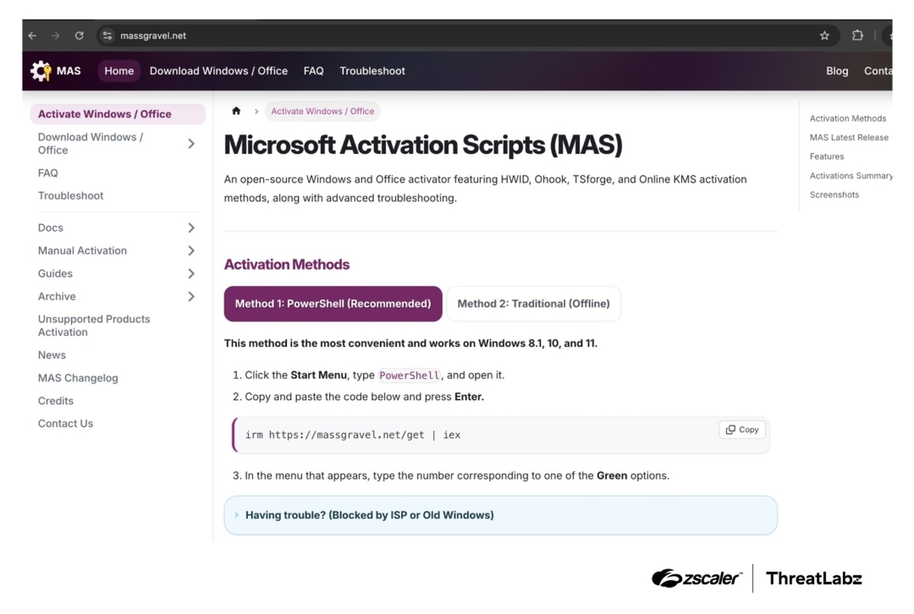This screenshot has height=614, width=914.
Task: Expand the Archive sidebar chevron
Action: coord(191,296)
